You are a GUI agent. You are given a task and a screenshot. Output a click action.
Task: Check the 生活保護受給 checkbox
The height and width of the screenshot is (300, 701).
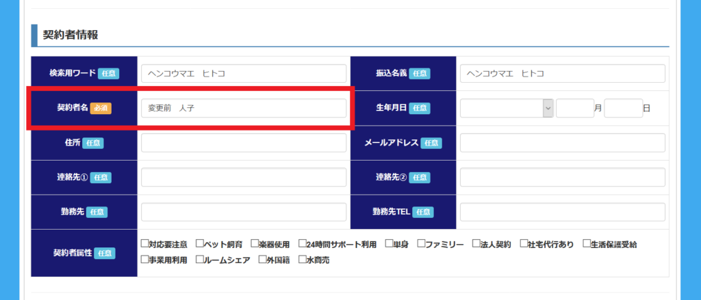[x=587, y=244]
